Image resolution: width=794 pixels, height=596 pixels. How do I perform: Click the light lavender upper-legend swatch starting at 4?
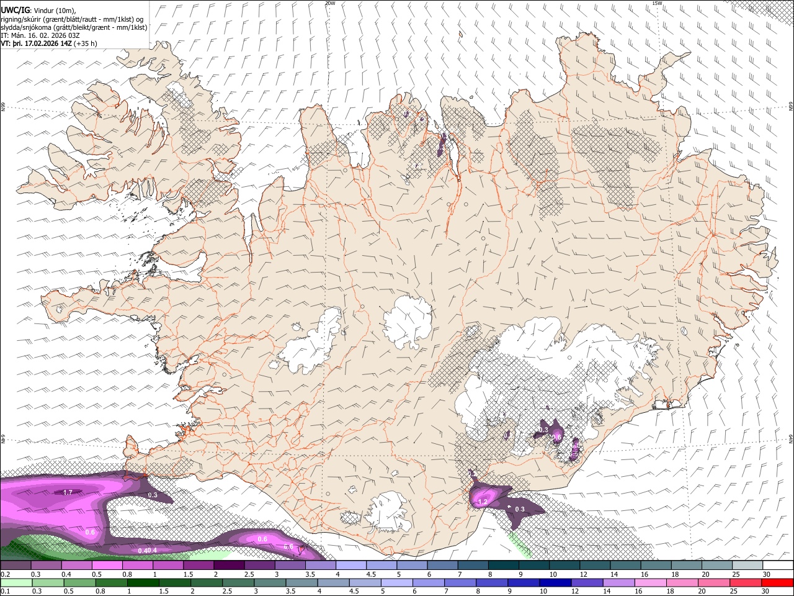pyautogui.click(x=351, y=566)
